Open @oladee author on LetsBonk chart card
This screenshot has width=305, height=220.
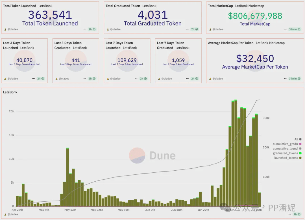[13, 214]
